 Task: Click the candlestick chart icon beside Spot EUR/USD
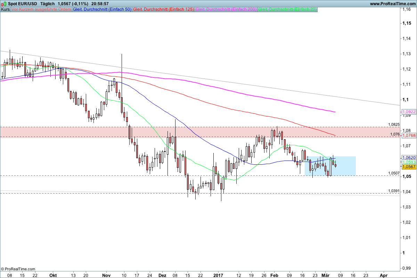(x=3, y=3)
